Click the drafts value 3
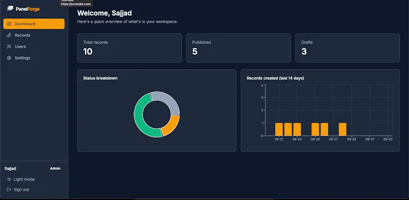 pyautogui.click(x=304, y=52)
